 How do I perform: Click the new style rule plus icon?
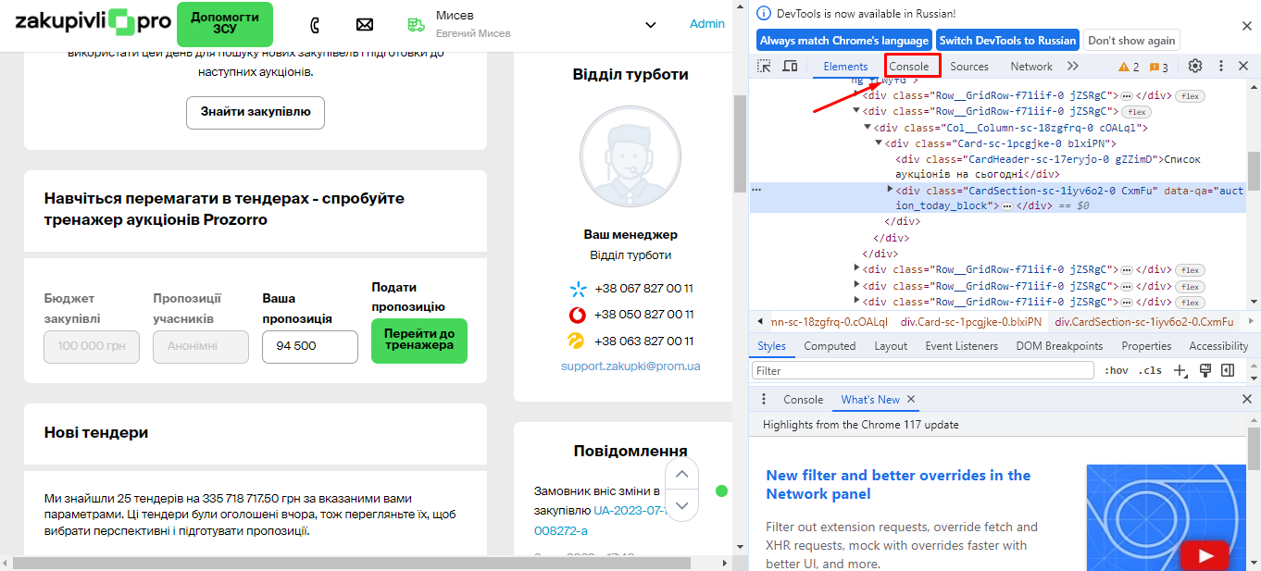pos(1180,370)
